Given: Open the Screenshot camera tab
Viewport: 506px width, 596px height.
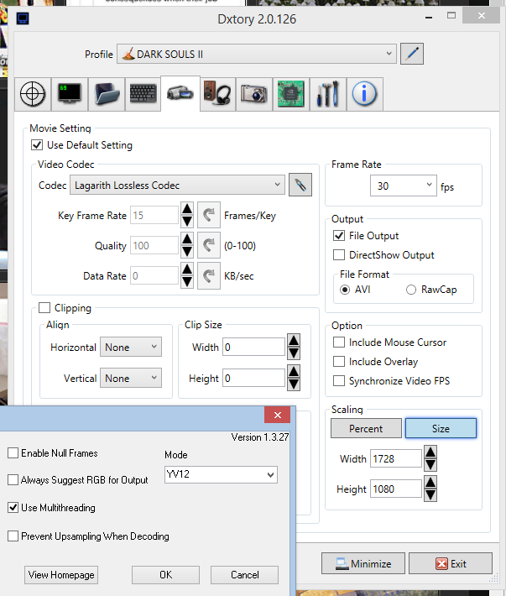Looking at the screenshot, I should [x=253, y=94].
